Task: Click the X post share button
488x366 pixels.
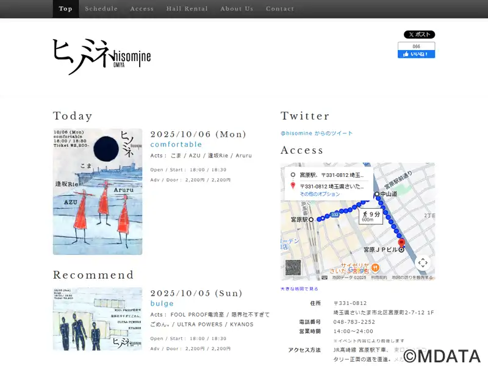Action: 419,35
